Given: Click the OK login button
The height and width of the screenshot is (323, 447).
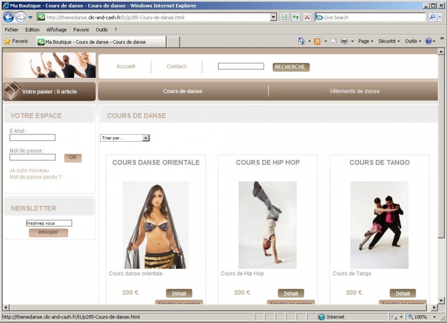Looking at the screenshot, I should pos(73,158).
